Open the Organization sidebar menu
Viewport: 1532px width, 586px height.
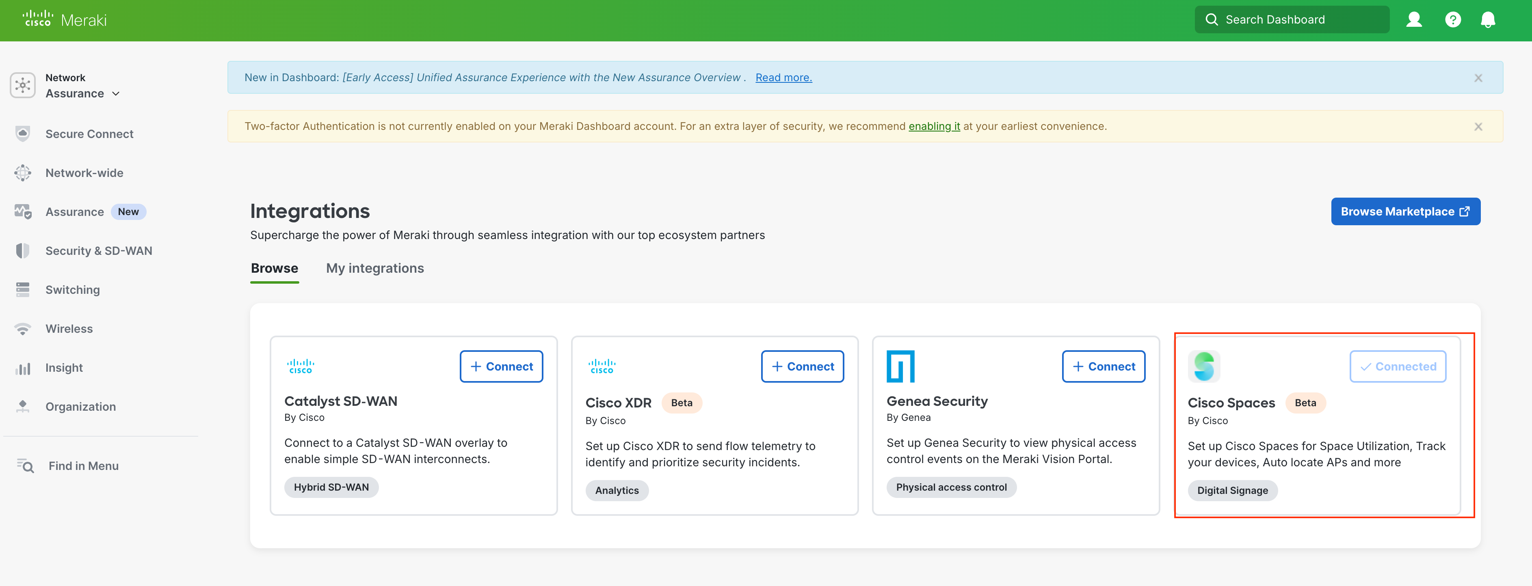click(x=80, y=407)
